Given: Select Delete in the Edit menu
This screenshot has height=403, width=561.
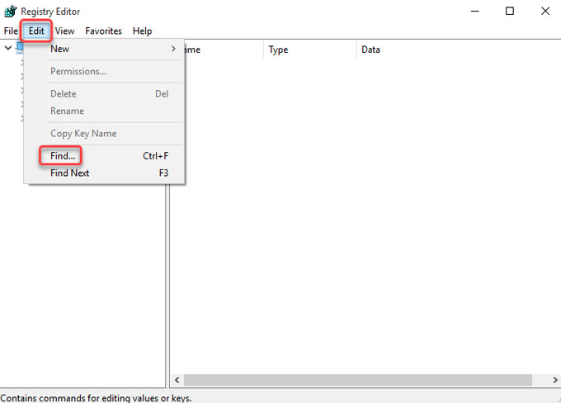Looking at the screenshot, I should (104, 94).
